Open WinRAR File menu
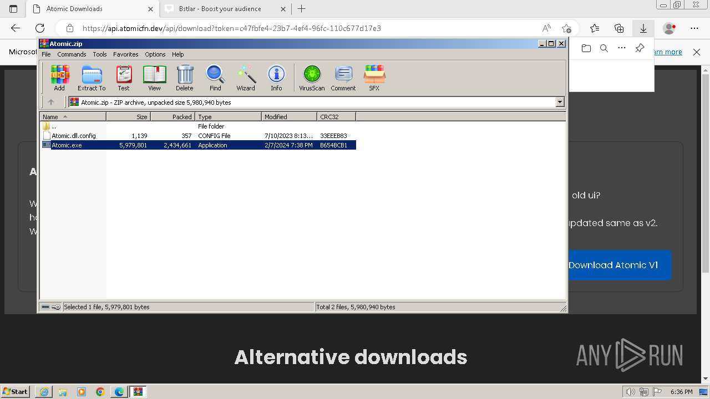Viewport: 710px width, 399px height. (x=46, y=54)
